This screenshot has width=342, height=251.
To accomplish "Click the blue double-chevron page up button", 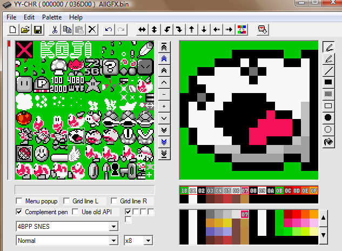I will click(164, 59).
